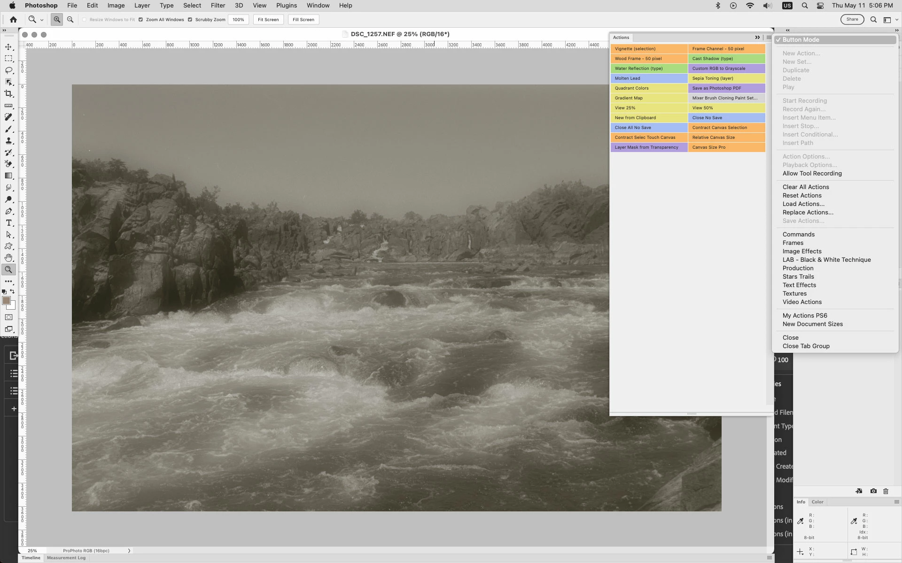Uncheck Zoom All Windows option
Image resolution: width=902 pixels, height=563 pixels.
point(140,20)
